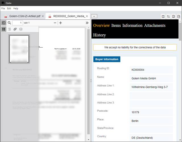Toggle the PDF sidebar panel
182x142 pixels.
click(x=4, y=23)
